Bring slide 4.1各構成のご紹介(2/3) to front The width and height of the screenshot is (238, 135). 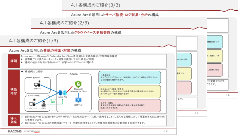[x=59, y=23]
